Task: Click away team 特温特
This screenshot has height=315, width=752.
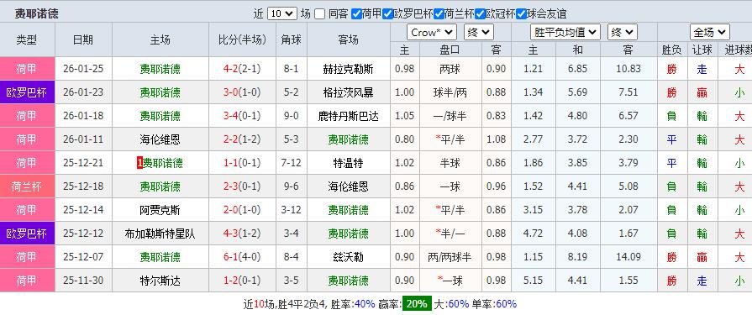Action: point(348,163)
